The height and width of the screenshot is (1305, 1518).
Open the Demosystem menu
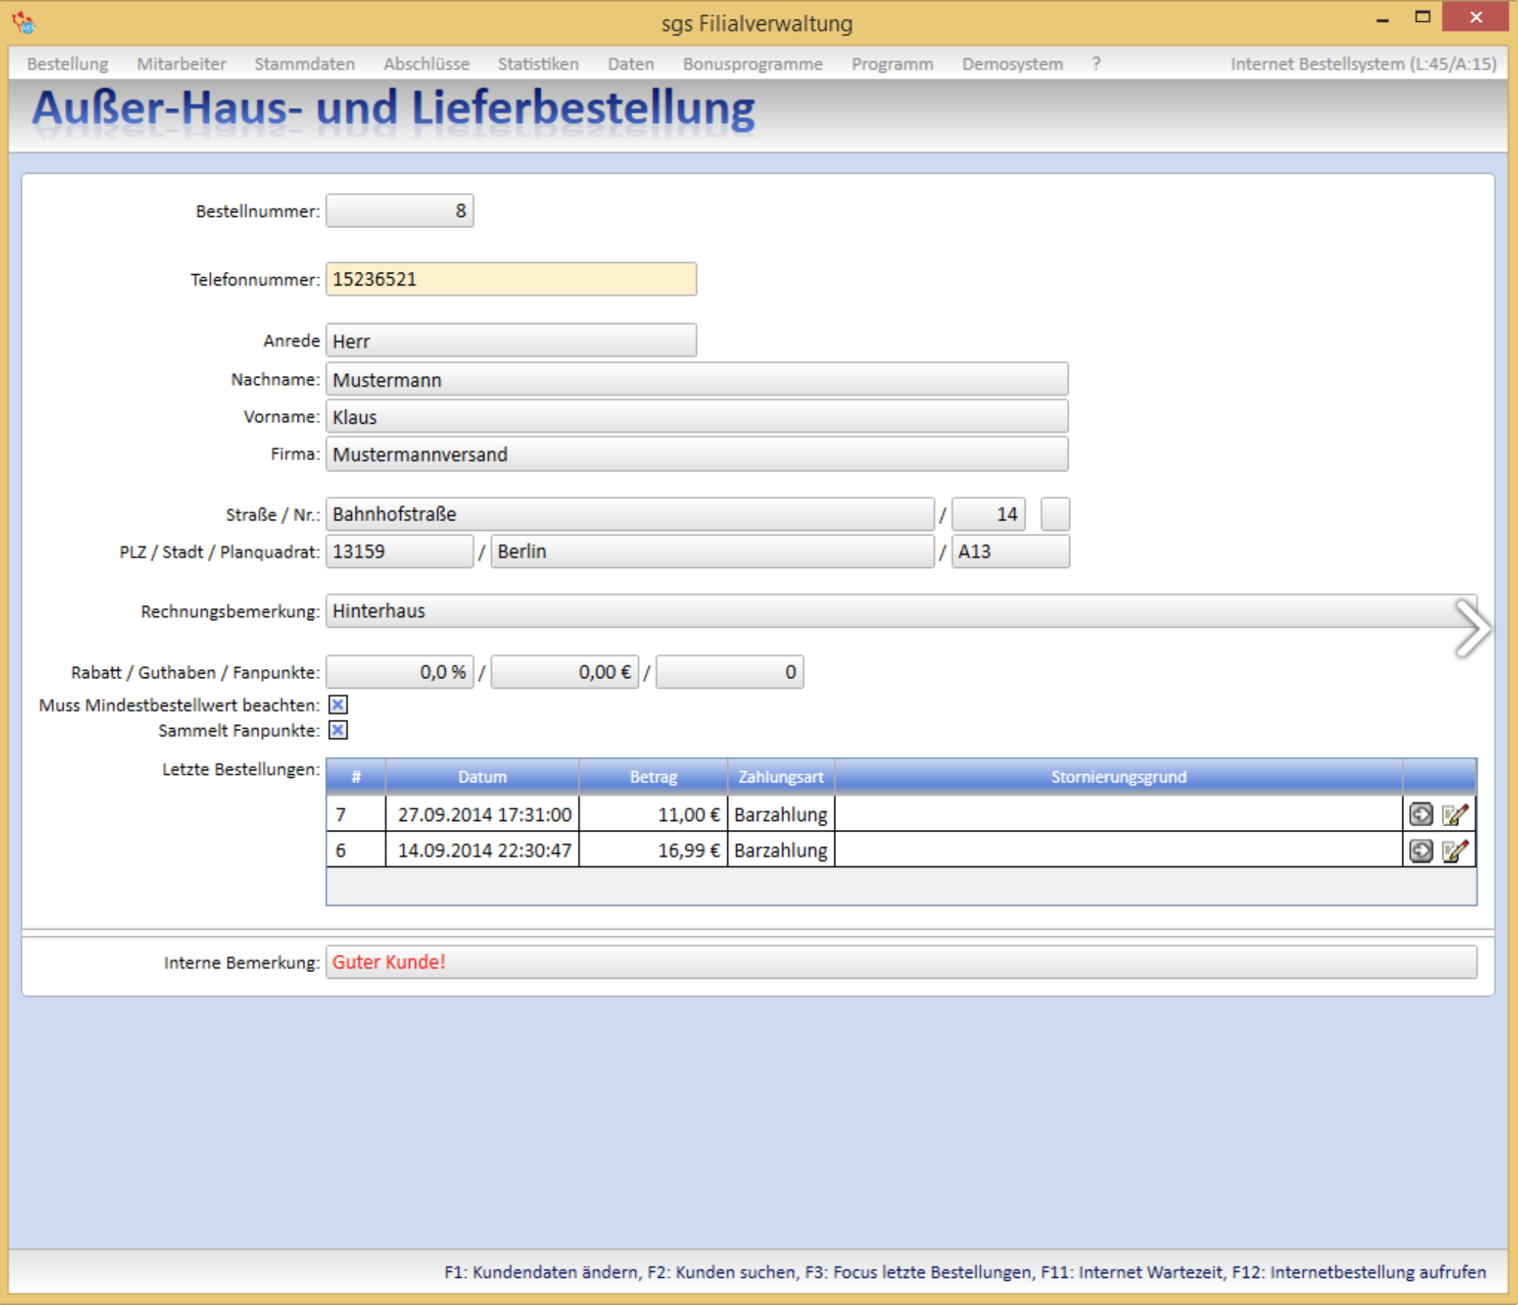tap(1012, 64)
